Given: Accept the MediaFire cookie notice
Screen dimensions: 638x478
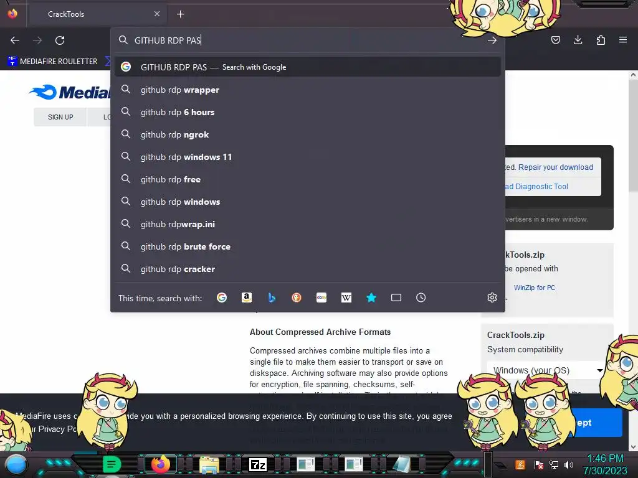Looking at the screenshot, I should point(598,423).
